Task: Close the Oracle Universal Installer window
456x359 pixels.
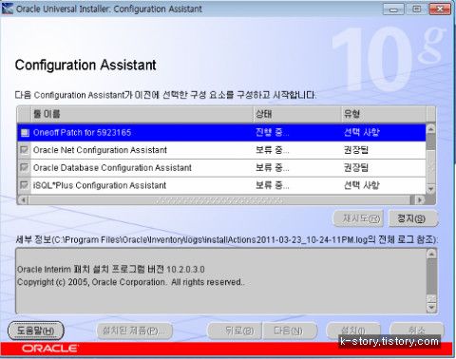Action: 440,9
